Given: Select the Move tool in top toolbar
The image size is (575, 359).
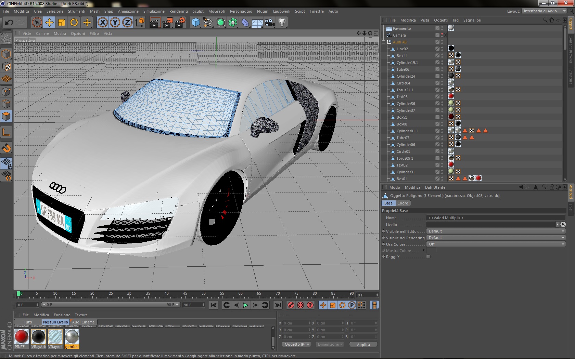Looking at the screenshot, I should (x=49, y=23).
